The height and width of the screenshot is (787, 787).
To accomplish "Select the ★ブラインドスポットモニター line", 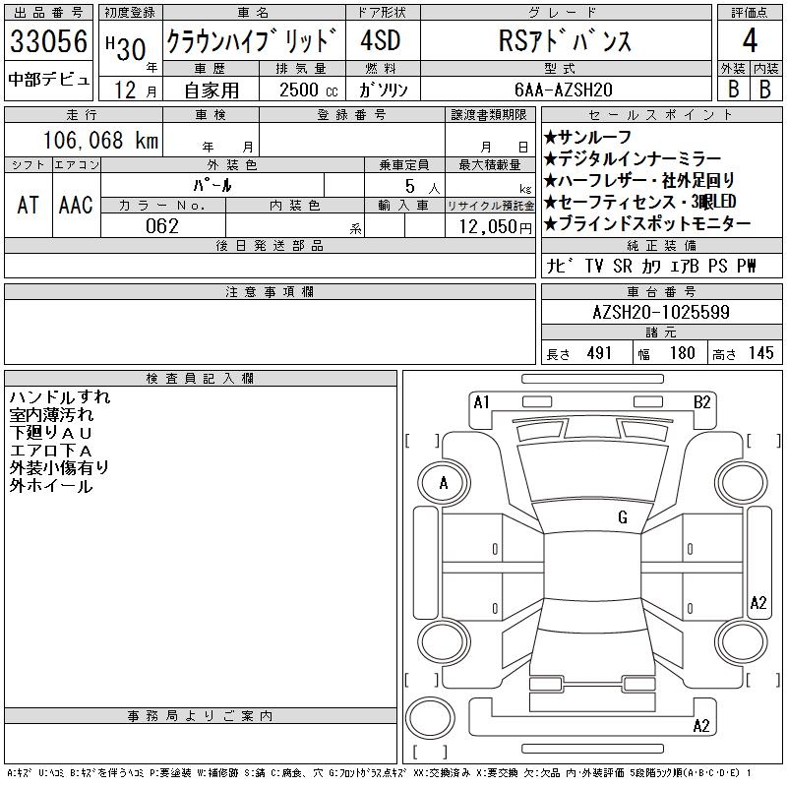I will click(647, 223).
